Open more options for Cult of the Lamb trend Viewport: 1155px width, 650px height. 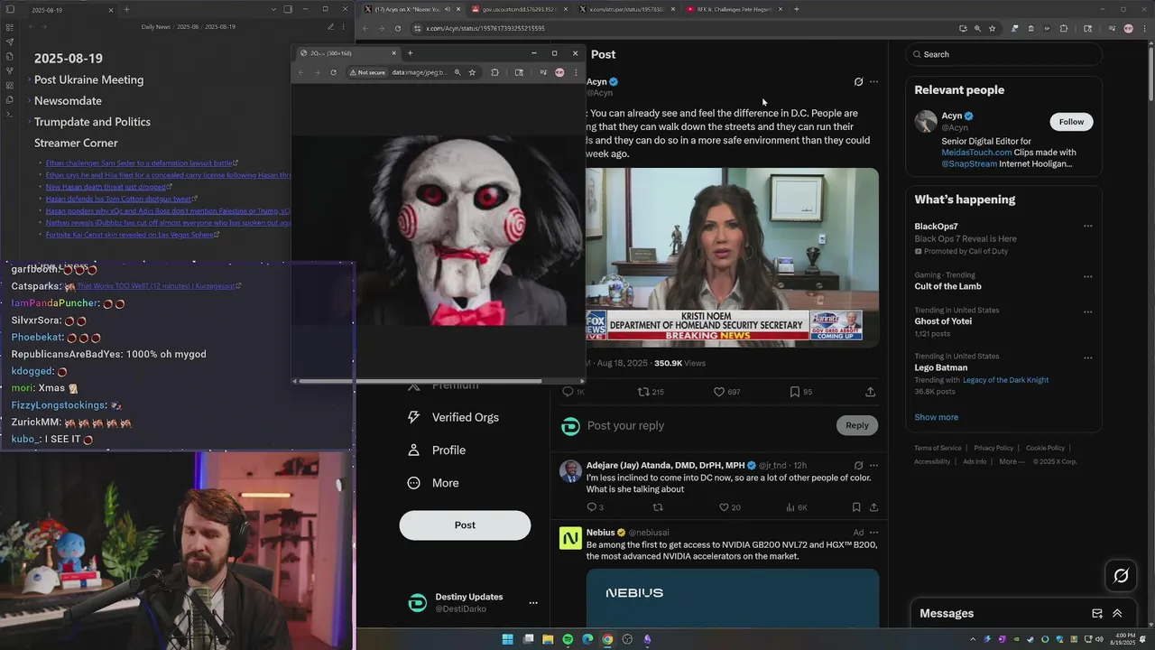point(1087,276)
